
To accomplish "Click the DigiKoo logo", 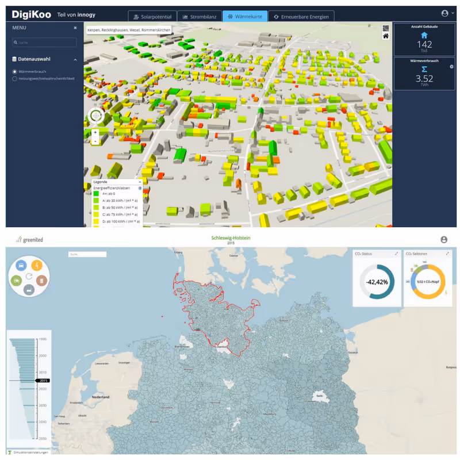I will pyautogui.click(x=31, y=14).
